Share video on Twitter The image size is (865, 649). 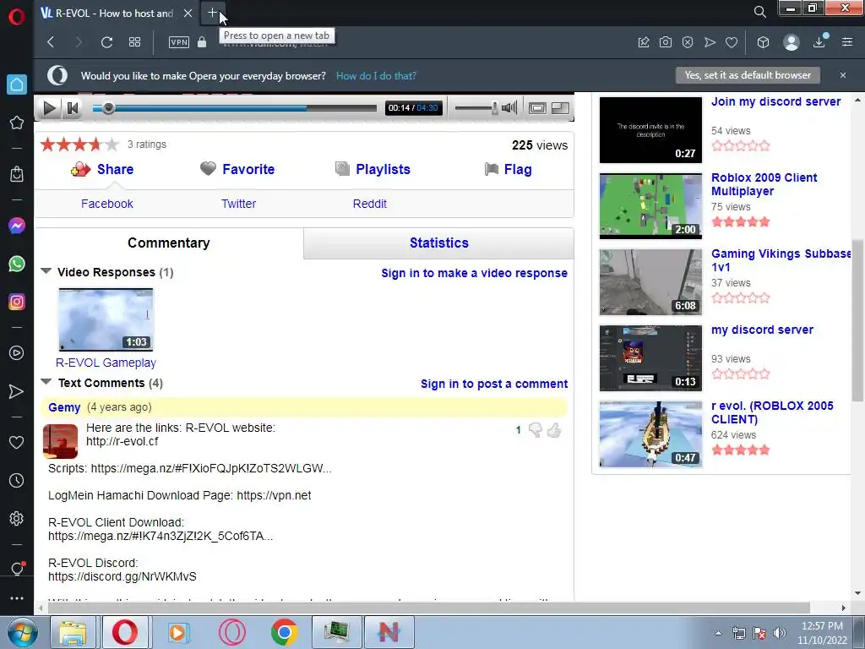[x=239, y=204]
